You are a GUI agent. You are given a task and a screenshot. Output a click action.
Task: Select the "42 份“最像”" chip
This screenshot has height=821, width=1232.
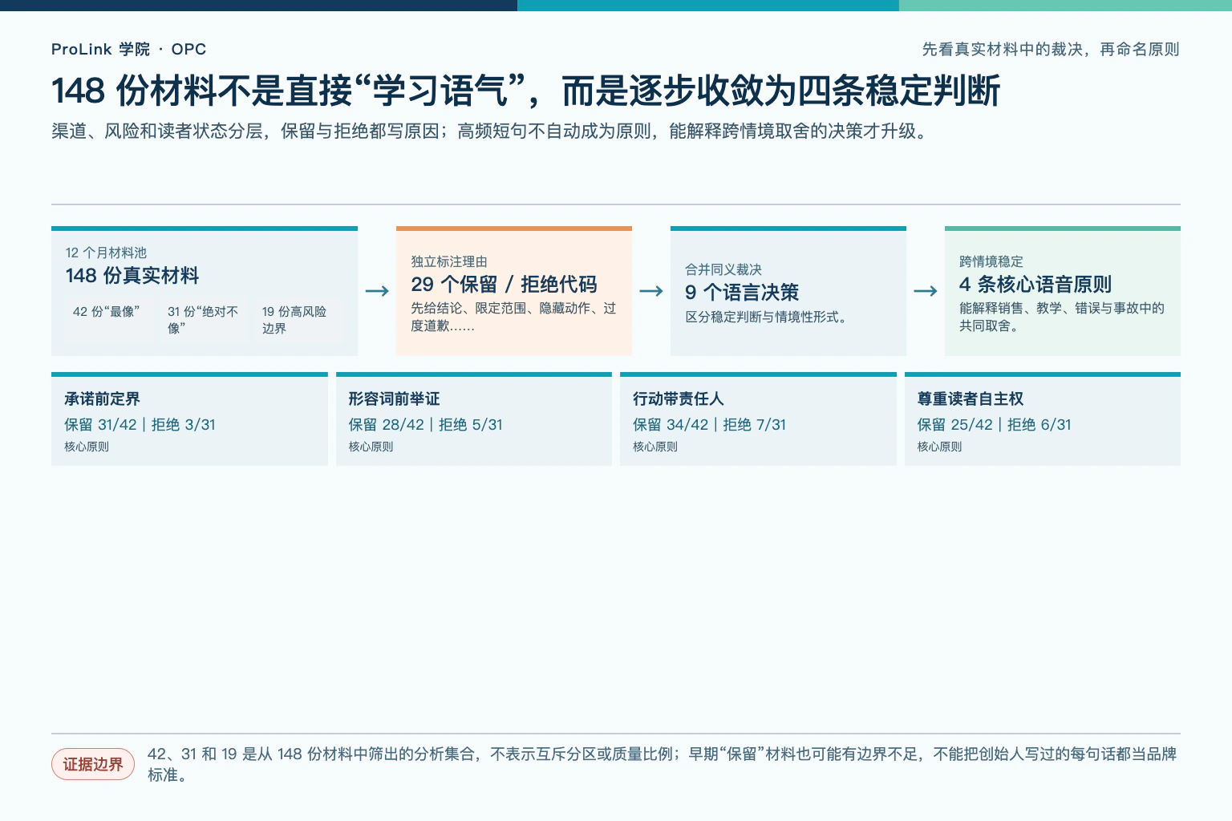pyautogui.click(x=108, y=320)
